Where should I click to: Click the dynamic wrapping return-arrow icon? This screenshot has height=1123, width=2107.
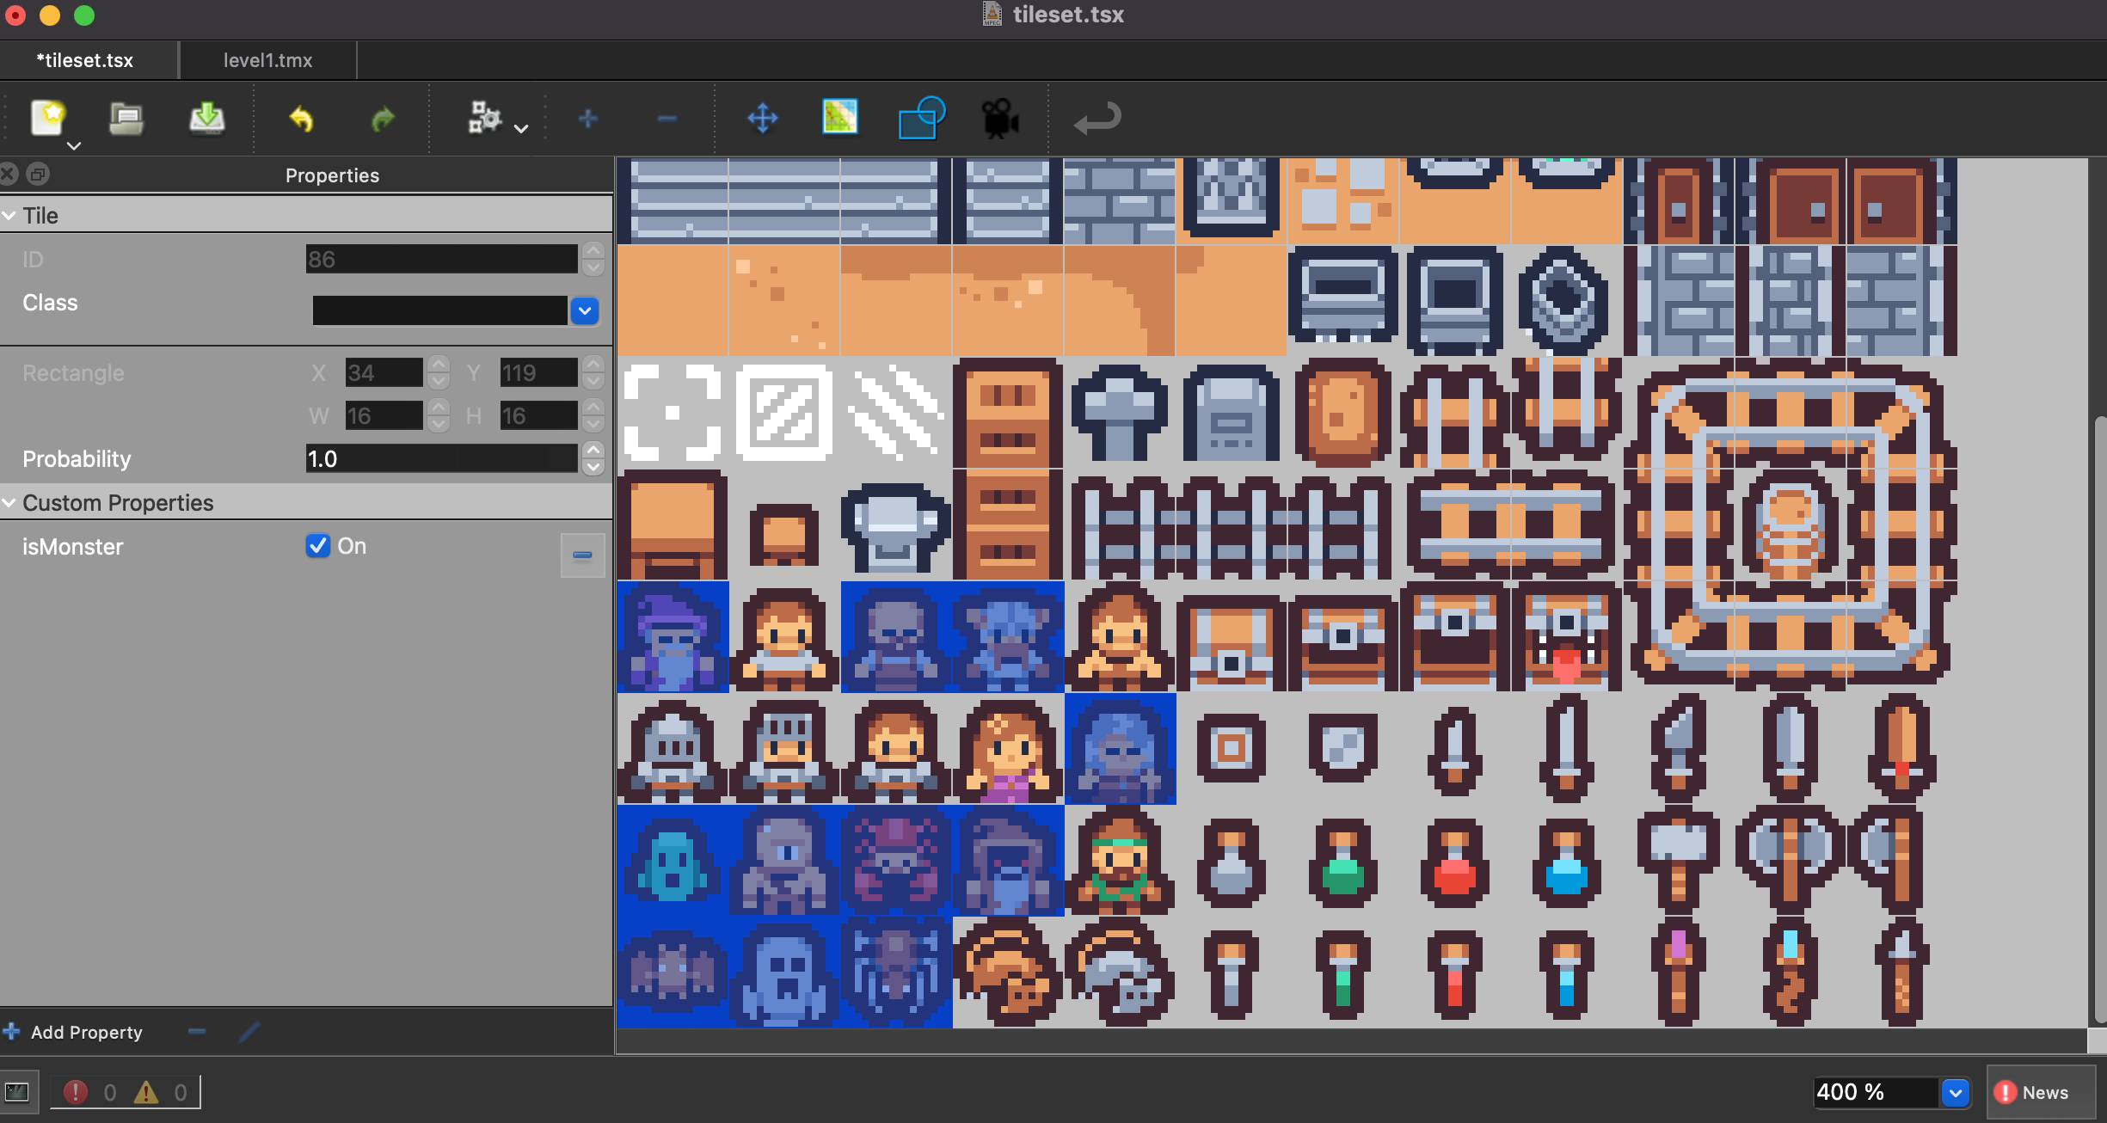coord(1097,119)
